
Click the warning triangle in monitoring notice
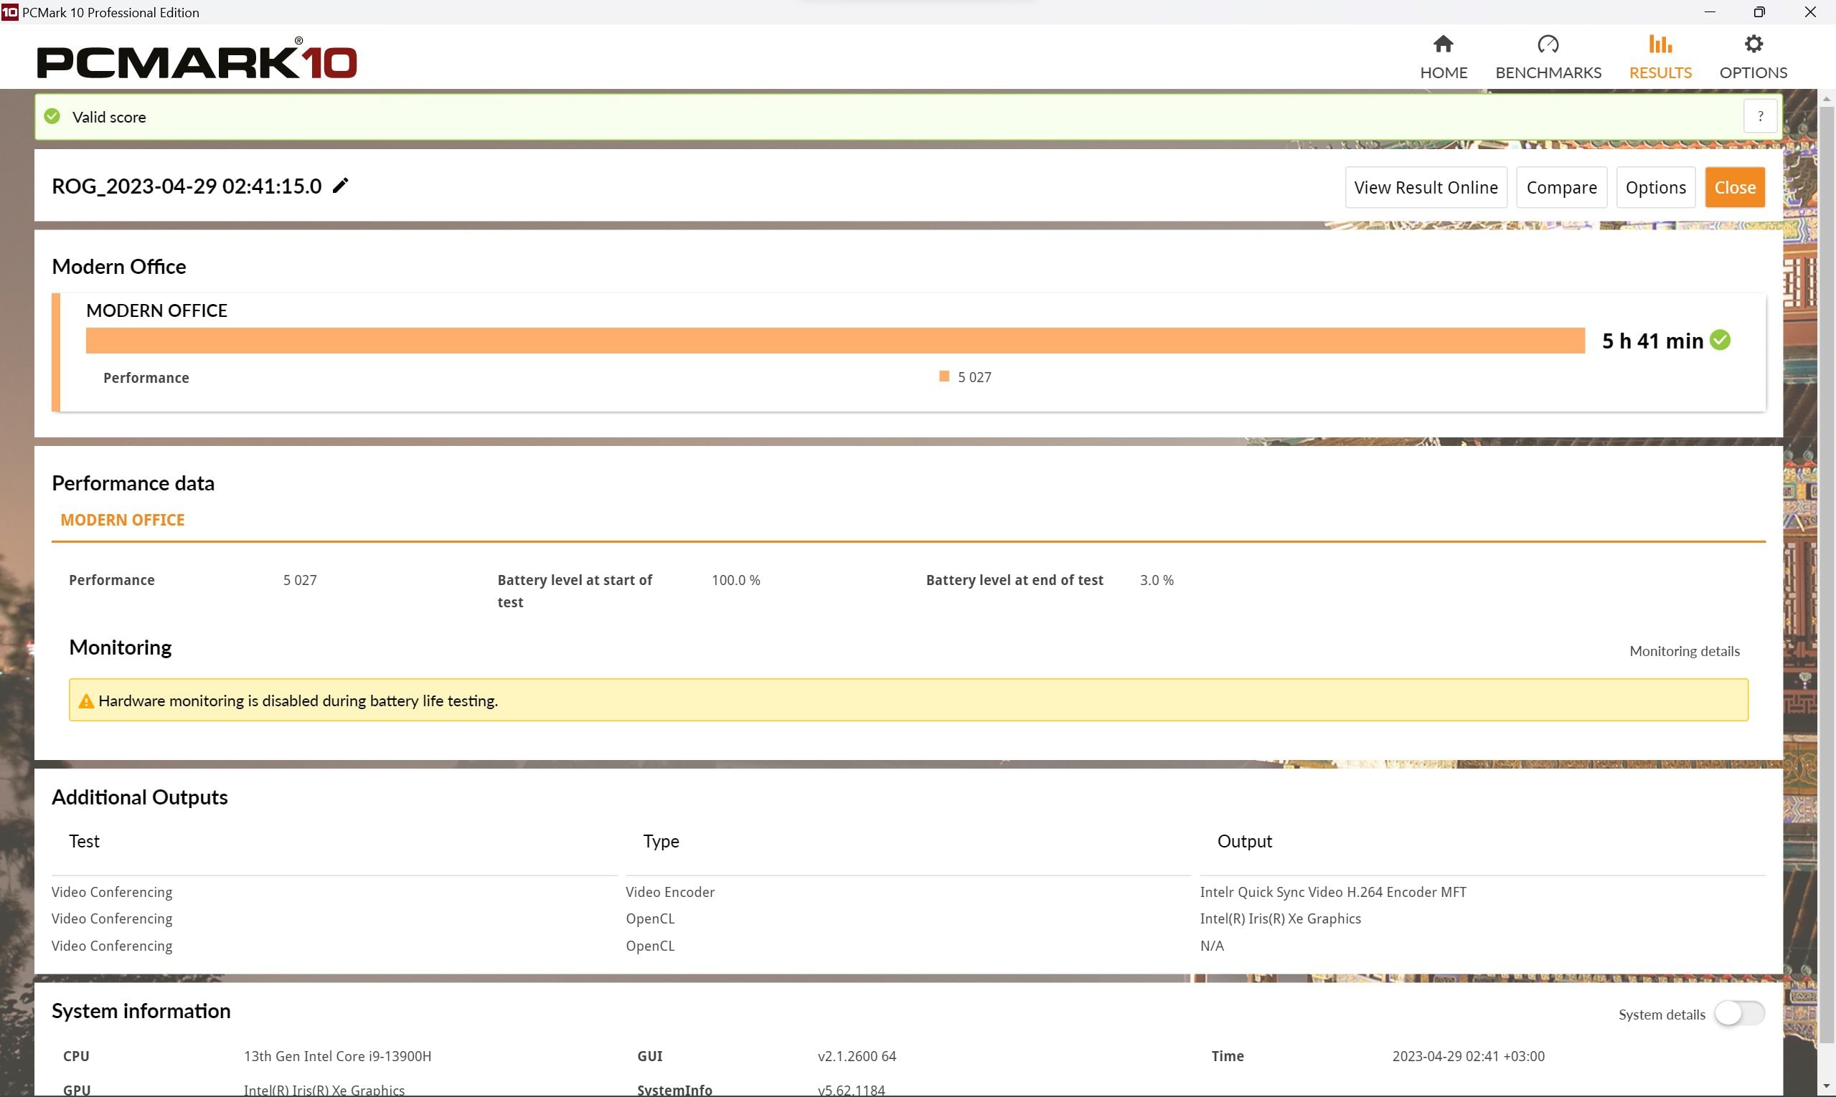point(86,701)
